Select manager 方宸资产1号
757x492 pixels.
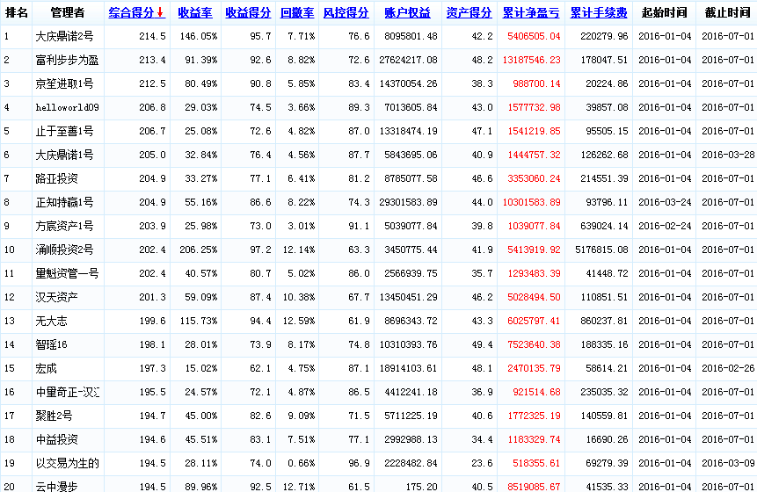coord(65,226)
